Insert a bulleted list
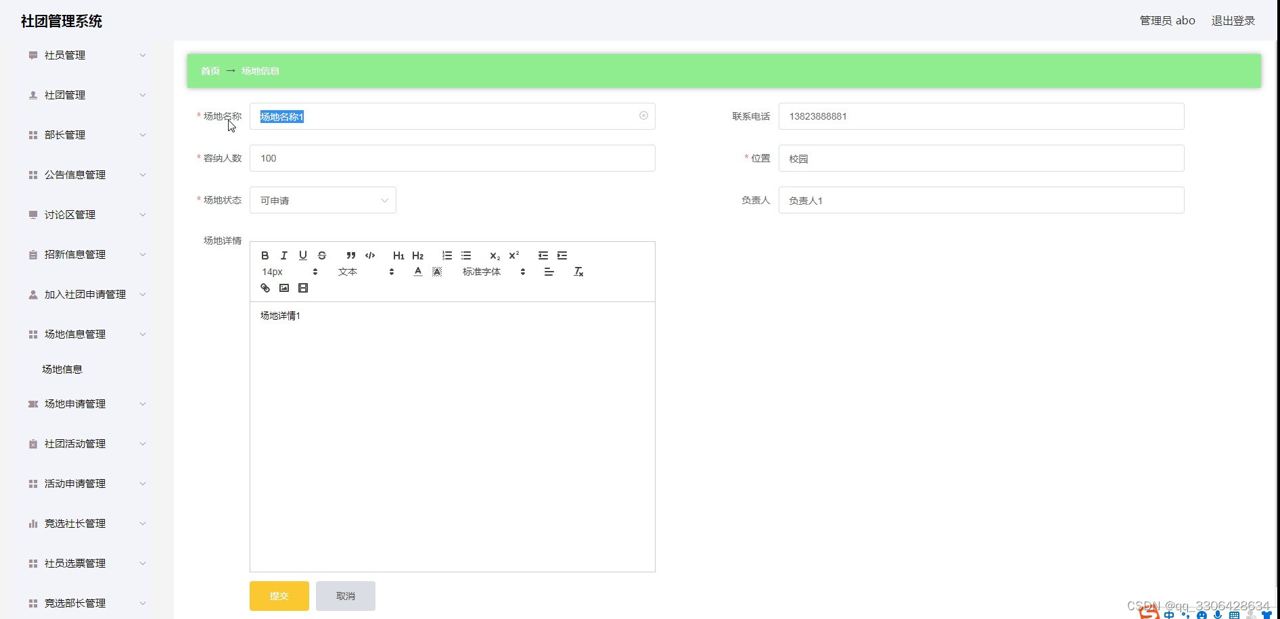Viewport: 1280px width, 619px height. [x=466, y=255]
